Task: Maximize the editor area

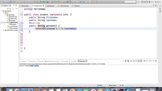Action: point(156,5)
